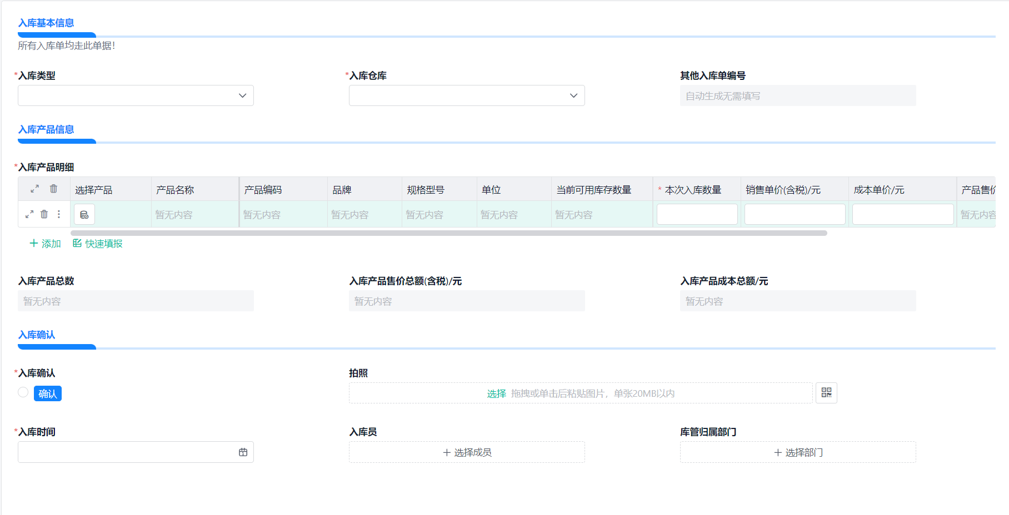1009x515 pixels.
Task: Click 添加 to add a row
Action: point(45,244)
